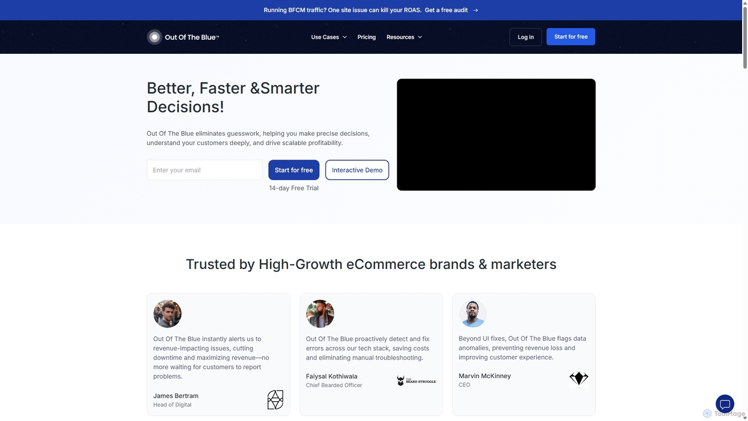748x421 pixels.
Task: Click the Log in button
Action: pos(525,37)
